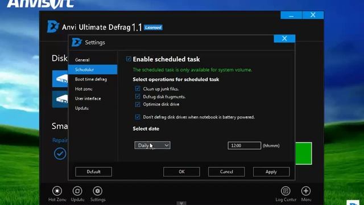Screen dimensions: 364x205
Task: Toggle Enable scheduled task checkbox
Action: click(129, 59)
